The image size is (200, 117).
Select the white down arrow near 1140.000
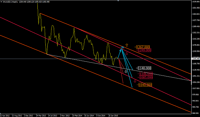(x=126, y=71)
